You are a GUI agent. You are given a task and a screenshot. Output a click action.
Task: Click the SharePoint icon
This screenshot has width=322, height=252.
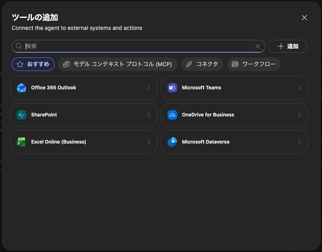[22, 115]
